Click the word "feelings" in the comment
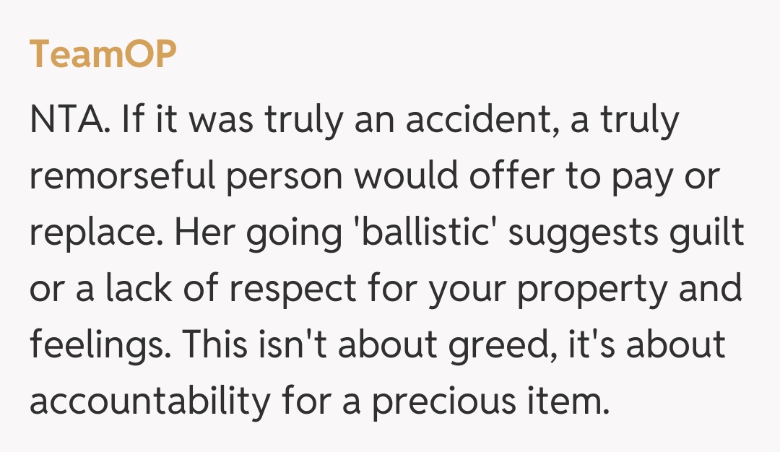Screen dimensions: 780x452 (97, 344)
